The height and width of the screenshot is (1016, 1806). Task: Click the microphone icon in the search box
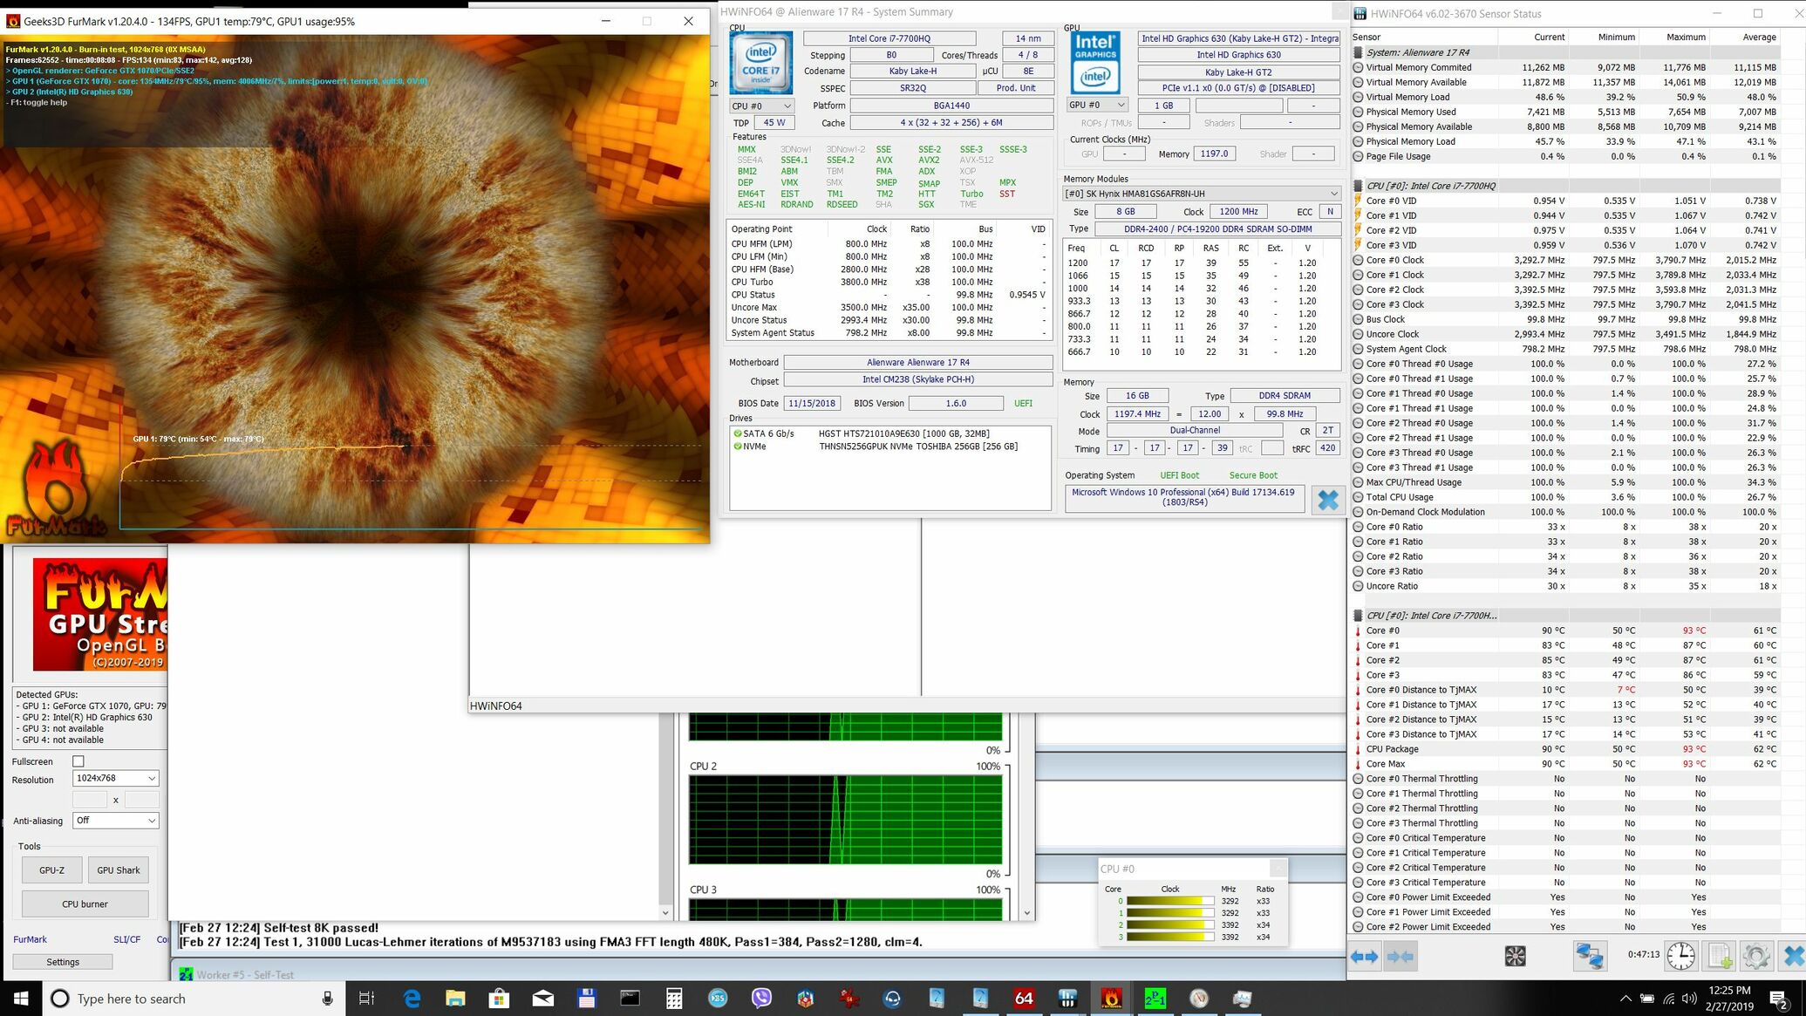click(x=327, y=999)
